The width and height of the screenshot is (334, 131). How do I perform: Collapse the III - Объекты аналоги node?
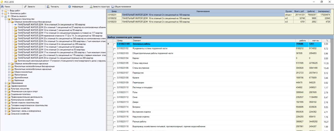pyautogui.click(x=2, y=16)
